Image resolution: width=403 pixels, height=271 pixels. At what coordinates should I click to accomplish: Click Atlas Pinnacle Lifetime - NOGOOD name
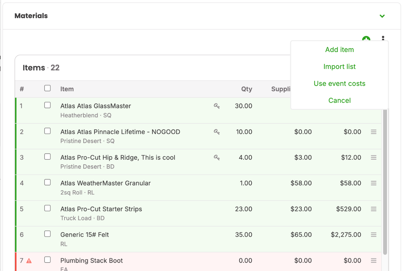pos(120,132)
